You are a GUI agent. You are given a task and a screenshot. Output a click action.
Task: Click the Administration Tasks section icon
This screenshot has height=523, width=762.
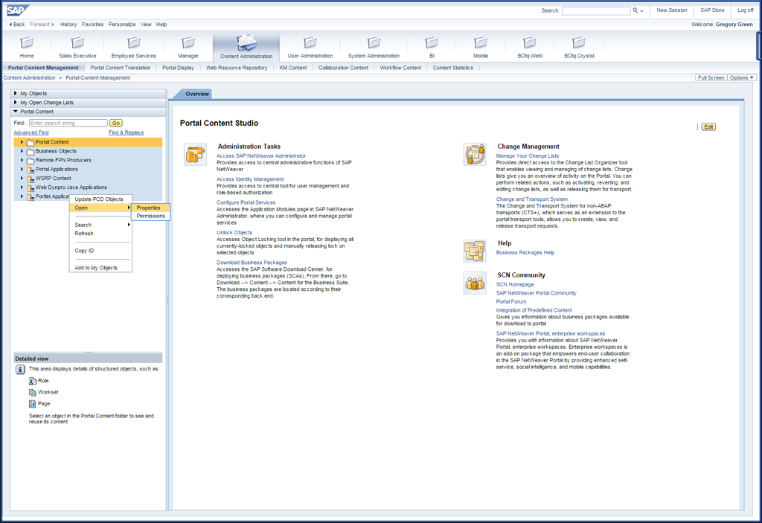coord(195,154)
